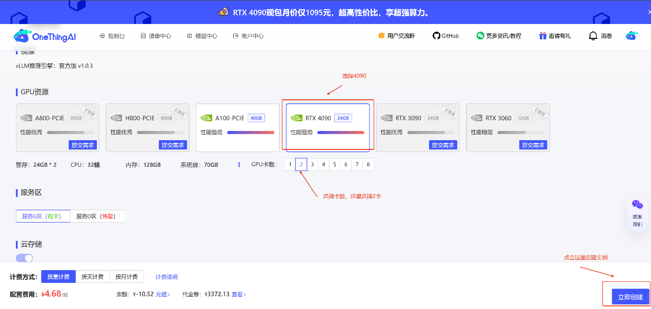Image resolution: width=651 pixels, height=309 pixels.
Task: Open the 消息 notification bell
Action: click(593, 36)
